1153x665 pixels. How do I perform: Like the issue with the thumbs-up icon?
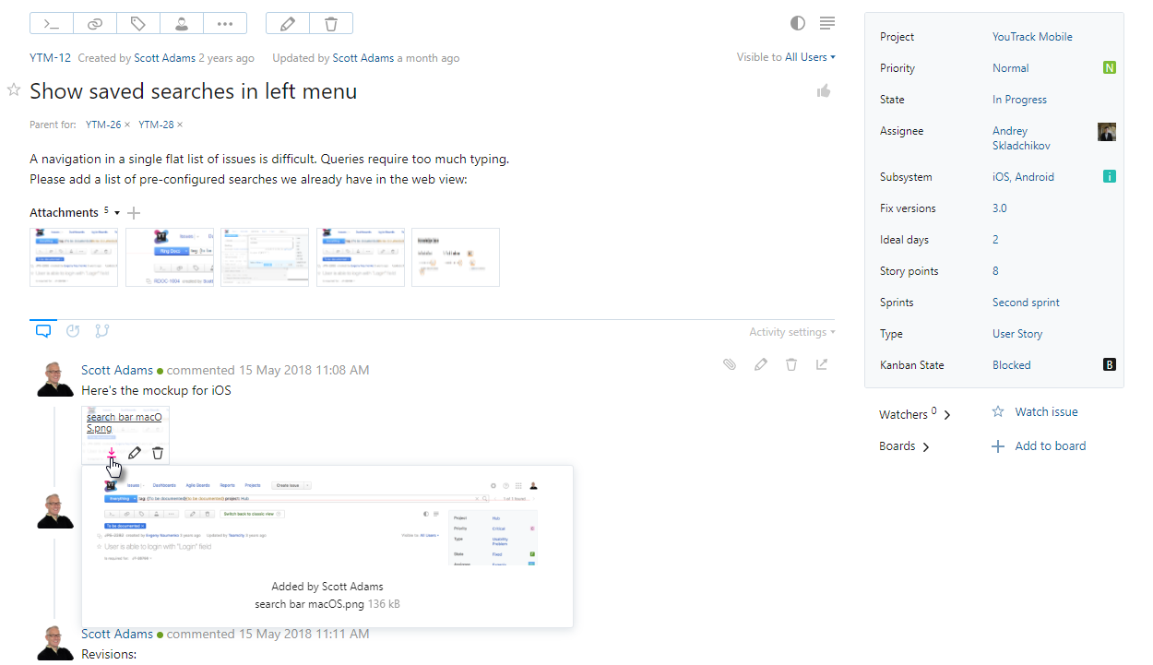[824, 89]
